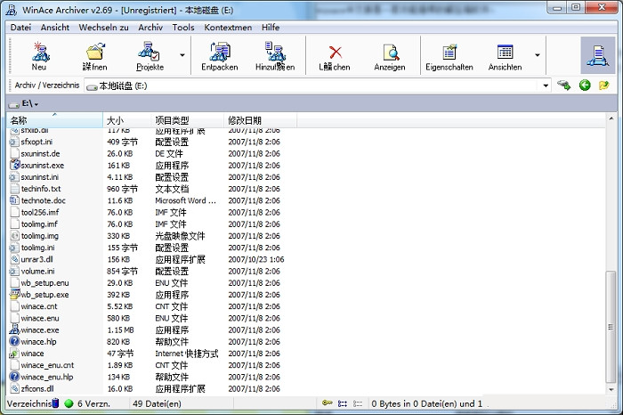Expand the Ansichten dropdown arrow
The width and height of the screenshot is (623, 415).
[x=538, y=55]
